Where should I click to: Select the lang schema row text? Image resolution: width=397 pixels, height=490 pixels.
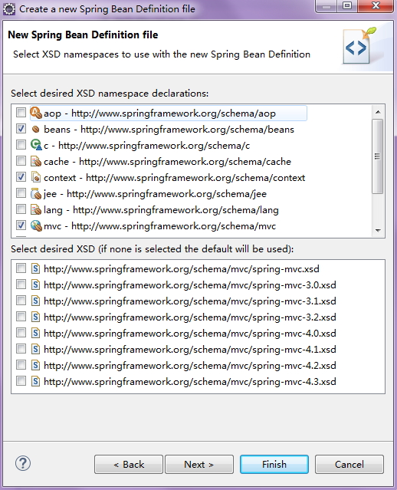[x=161, y=209]
